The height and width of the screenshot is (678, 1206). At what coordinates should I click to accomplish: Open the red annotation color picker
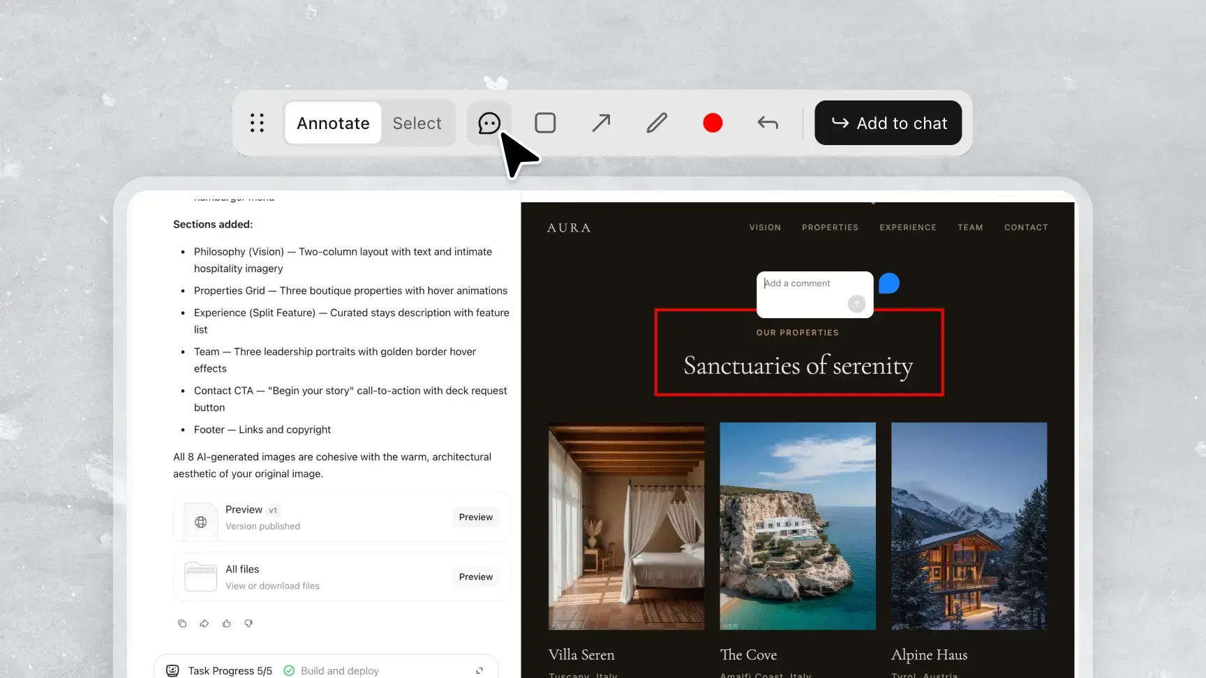click(x=713, y=123)
